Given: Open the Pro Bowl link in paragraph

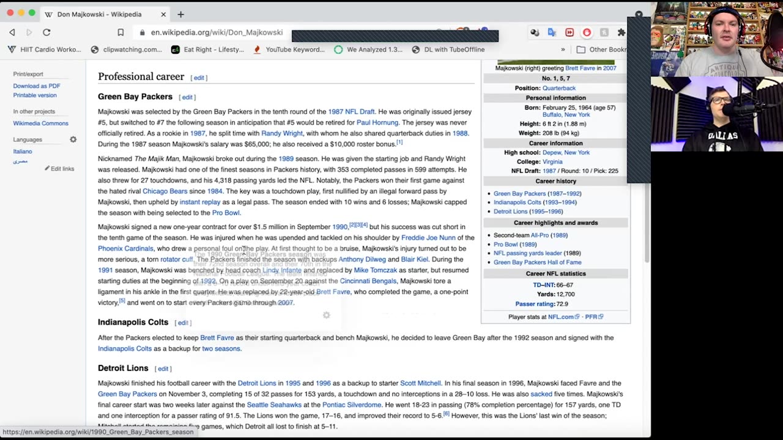Looking at the screenshot, I should (226, 213).
